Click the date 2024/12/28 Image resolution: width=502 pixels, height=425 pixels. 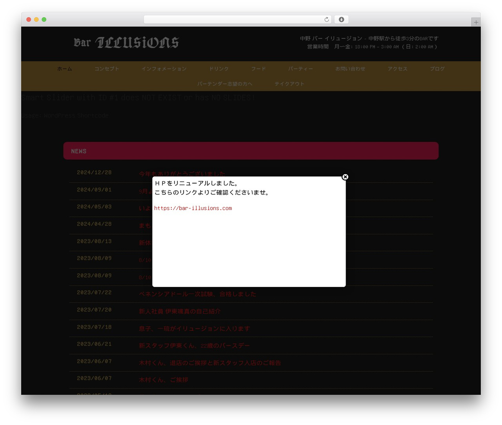click(x=94, y=173)
